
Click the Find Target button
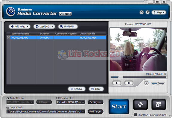95,112
